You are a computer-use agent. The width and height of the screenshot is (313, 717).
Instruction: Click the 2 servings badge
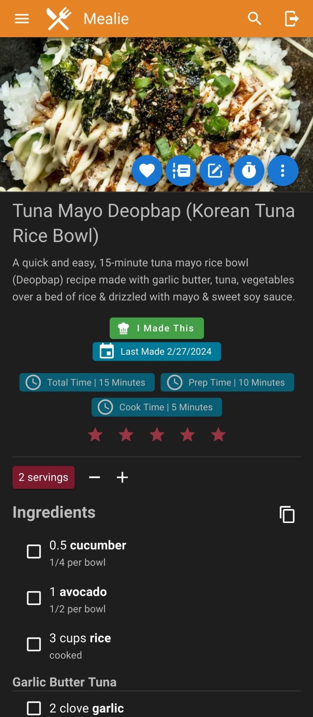(x=44, y=477)
